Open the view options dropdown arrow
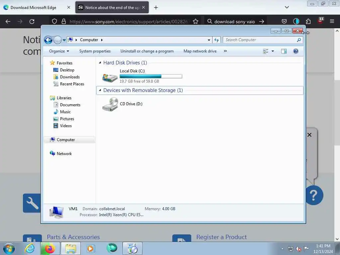Screen dimensions: 340x255 pos(273,51)
